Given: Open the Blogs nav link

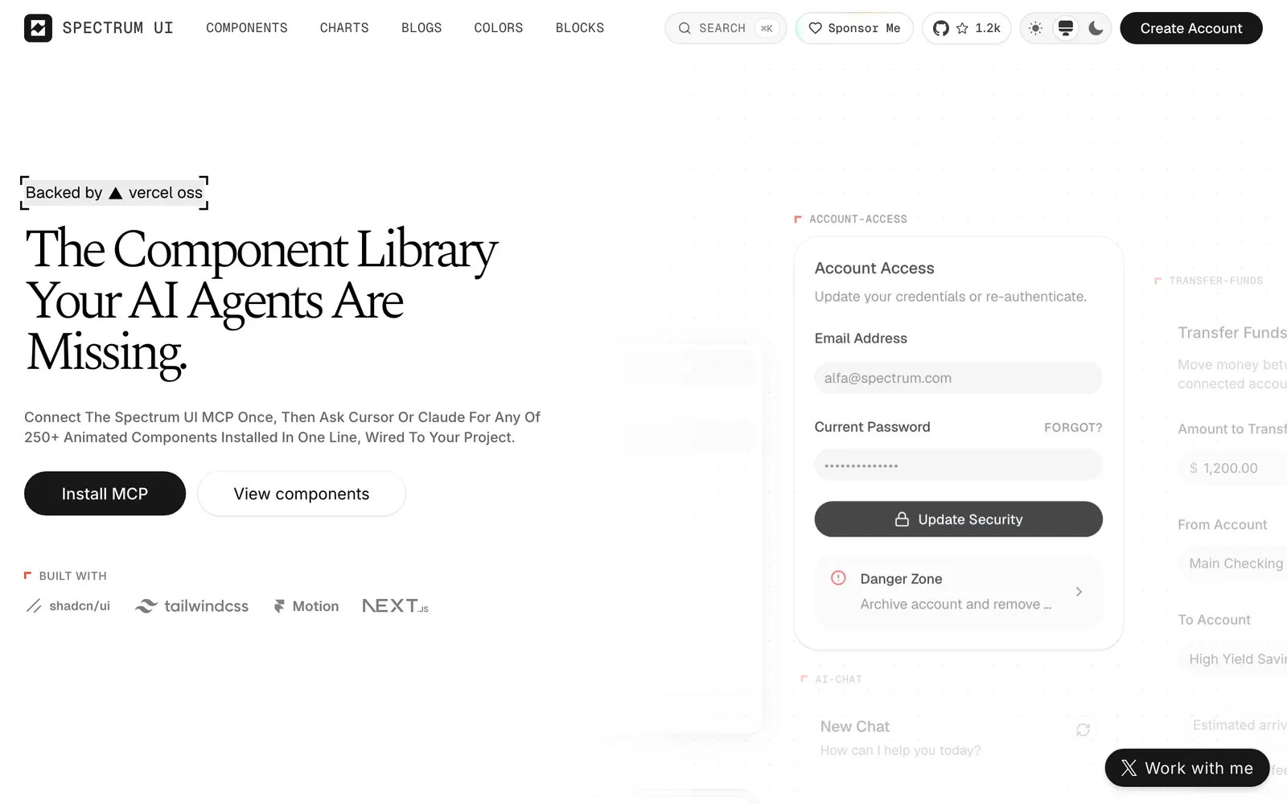Looking at the screenshot, I should pyautogui.click(x=421, y=28).
